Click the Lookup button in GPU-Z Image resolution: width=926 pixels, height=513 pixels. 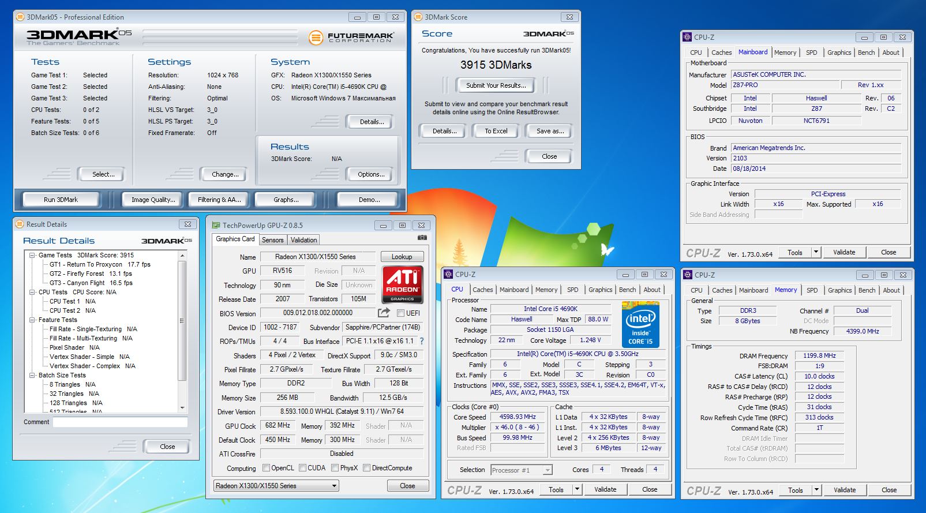point(402,257)
